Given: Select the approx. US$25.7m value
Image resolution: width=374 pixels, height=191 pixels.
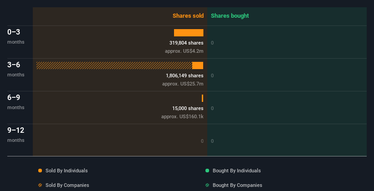Looking at the screenshot, I should (183, 84).
